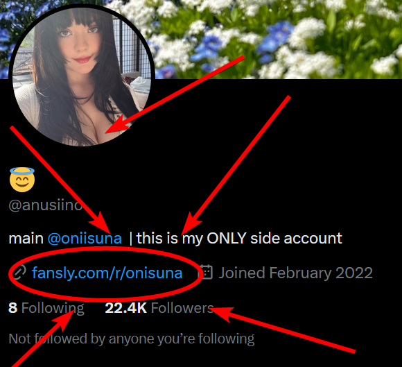The height and width of the screenshot is (367, 402).
Task: Open the fansly.com/r/onisuna website link
Action: (107, 273)
